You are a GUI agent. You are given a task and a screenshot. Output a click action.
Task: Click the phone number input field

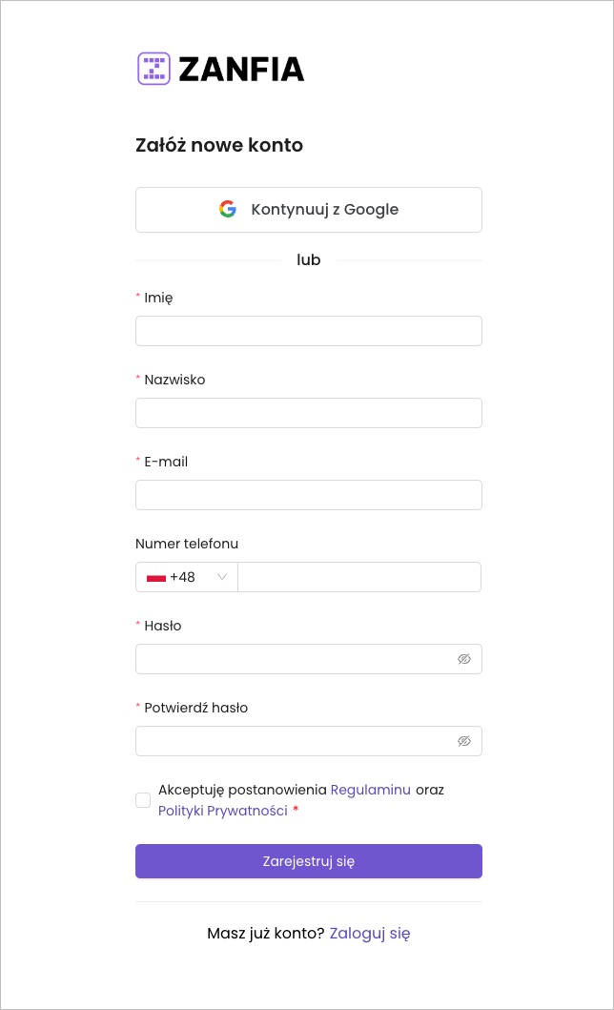coord(358,577)
